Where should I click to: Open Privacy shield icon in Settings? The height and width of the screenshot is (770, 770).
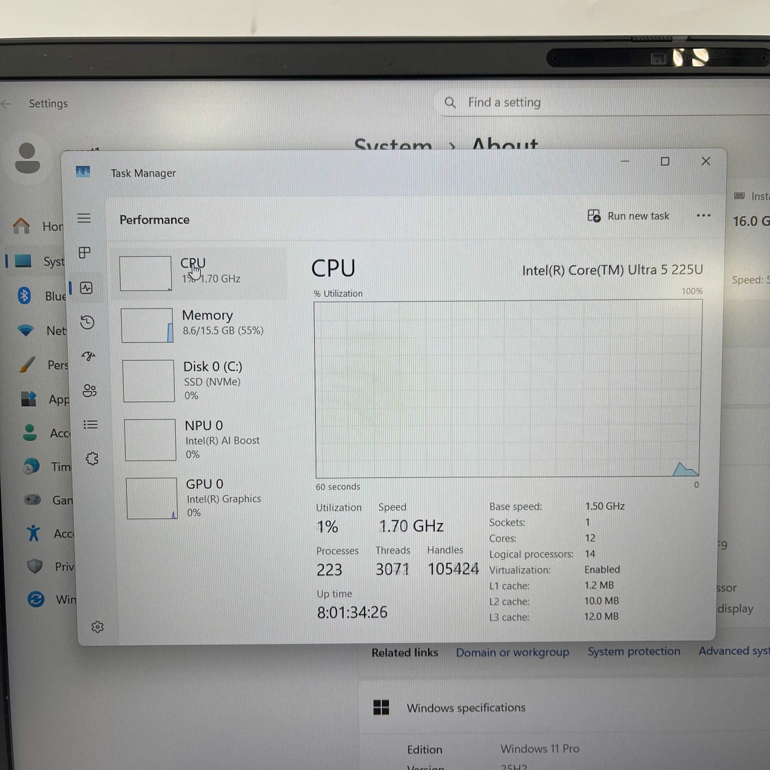click(35, 566)
